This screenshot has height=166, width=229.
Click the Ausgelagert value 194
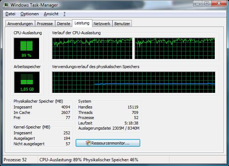click(67, 138)
